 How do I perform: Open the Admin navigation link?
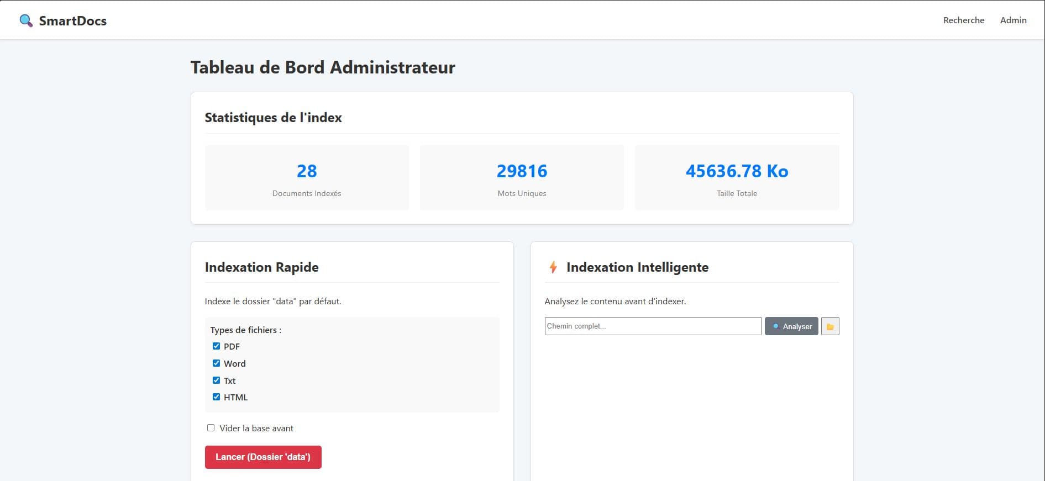[x=1014, y=20]
